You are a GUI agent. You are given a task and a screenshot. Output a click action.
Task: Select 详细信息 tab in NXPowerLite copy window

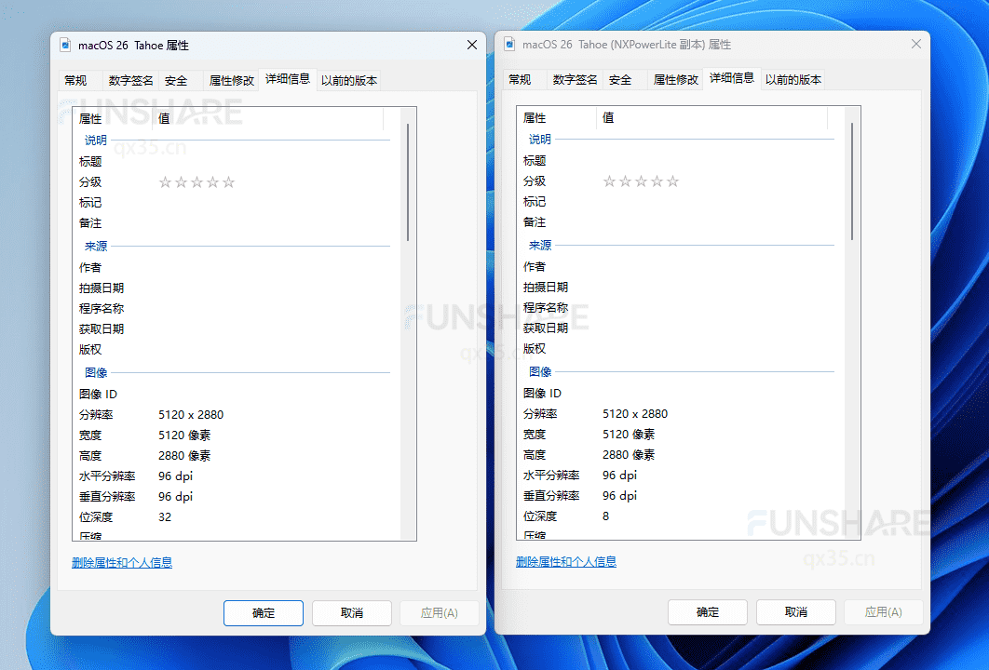732,77
